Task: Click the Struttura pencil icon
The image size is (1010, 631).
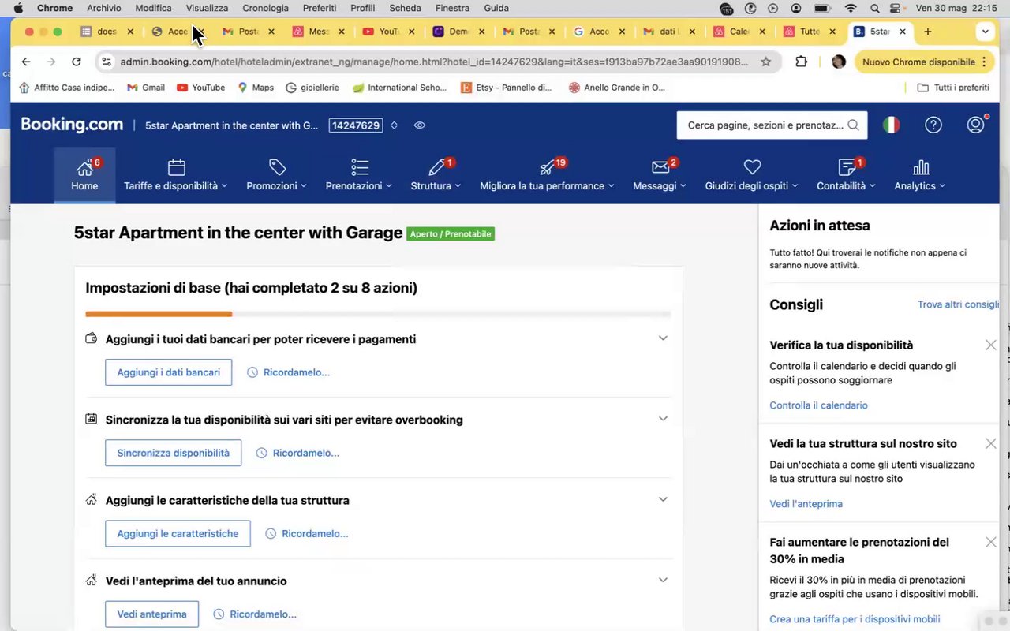Action: [x=436, y=167]
